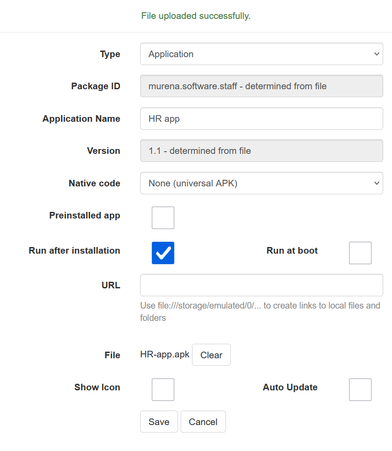Click the File uploaded successfully message

tap(196, 16)
